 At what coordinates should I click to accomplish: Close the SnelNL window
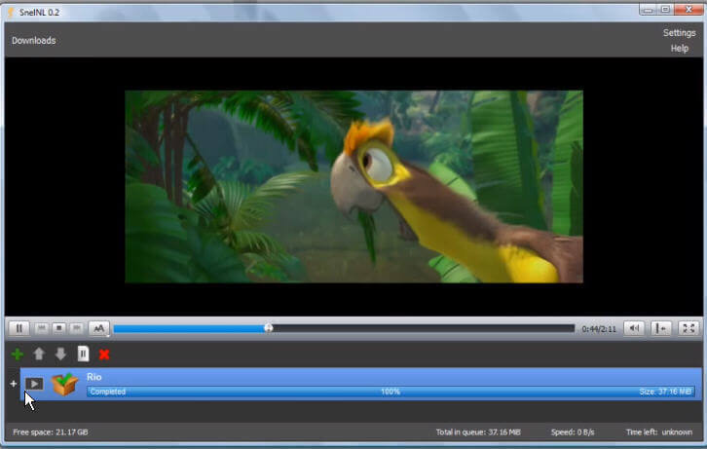(x=688, y=10)
